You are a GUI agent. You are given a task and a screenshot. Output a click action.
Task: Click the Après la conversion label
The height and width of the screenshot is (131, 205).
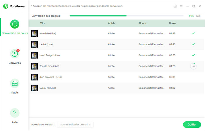click(43, 125)
